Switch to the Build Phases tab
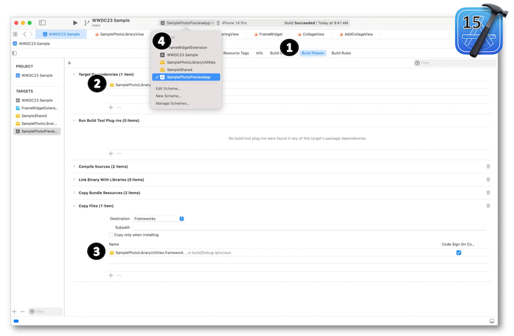 pyautogui.click(x=313, y=53)
